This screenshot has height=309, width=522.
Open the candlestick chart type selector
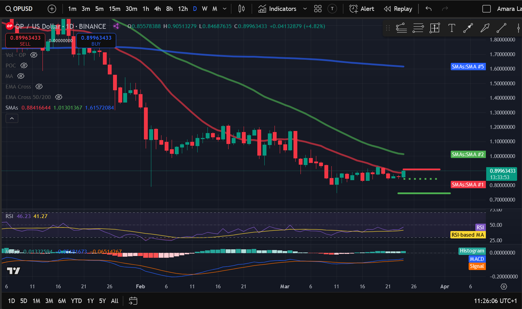242,9
